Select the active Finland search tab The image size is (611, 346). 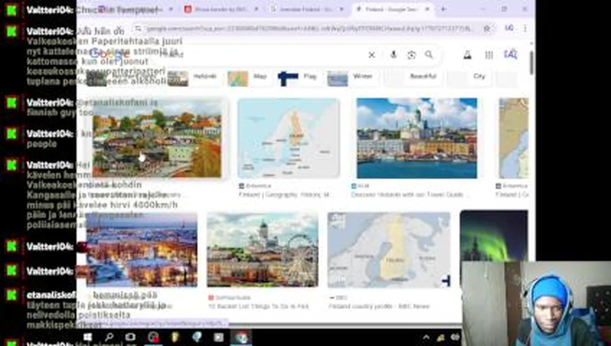[x=393, y=9]
